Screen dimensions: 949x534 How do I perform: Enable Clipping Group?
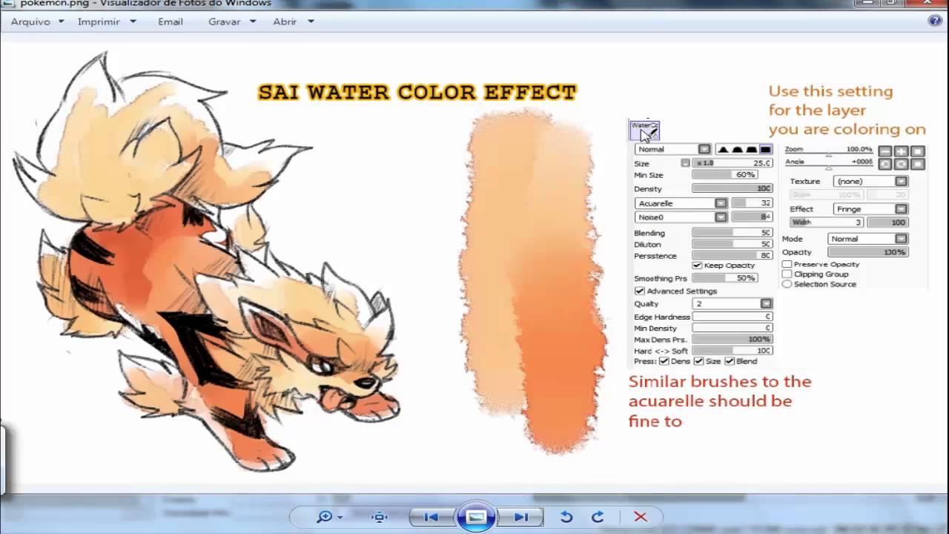tap(786, 274)
